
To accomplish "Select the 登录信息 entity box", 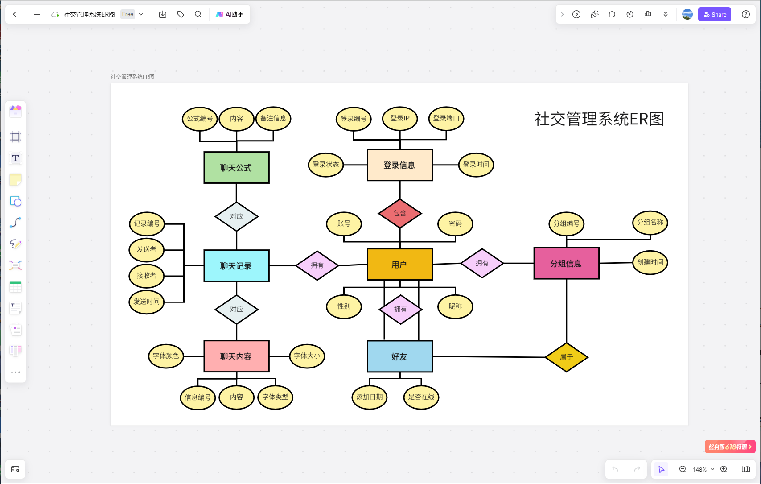I will click(400, 165).
